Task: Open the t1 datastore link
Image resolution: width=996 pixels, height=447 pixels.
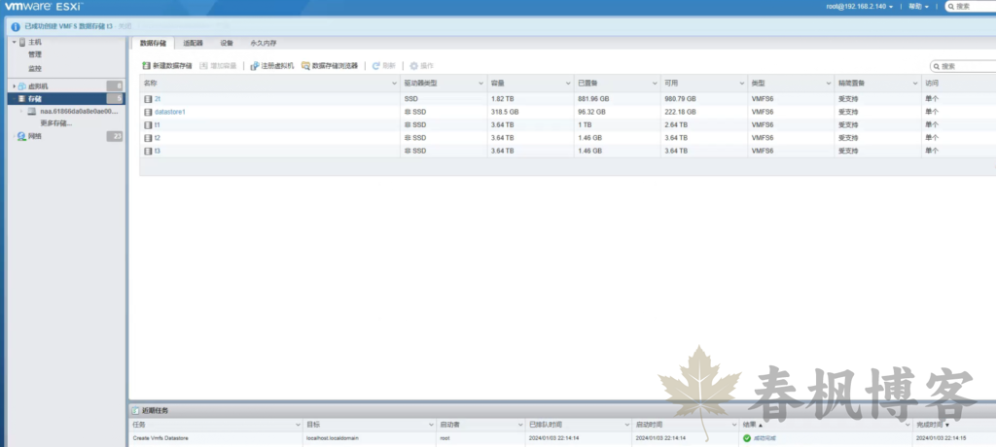Action: coord(157,125)
